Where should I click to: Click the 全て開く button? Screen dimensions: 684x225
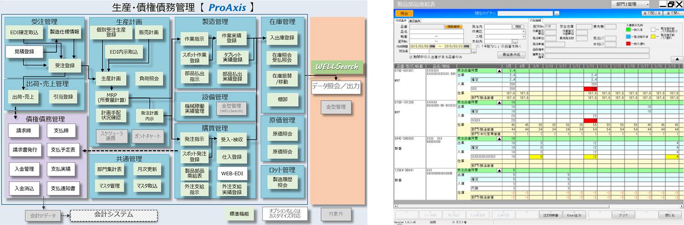673,13
